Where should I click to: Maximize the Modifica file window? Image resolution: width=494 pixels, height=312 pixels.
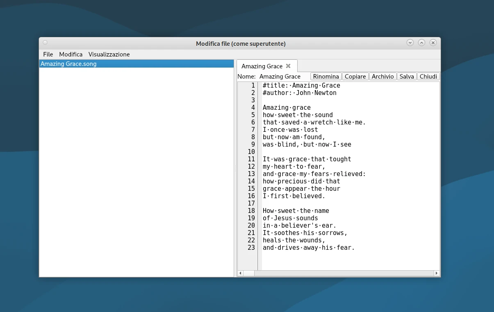pyautogui.click(x=421, y=43)
